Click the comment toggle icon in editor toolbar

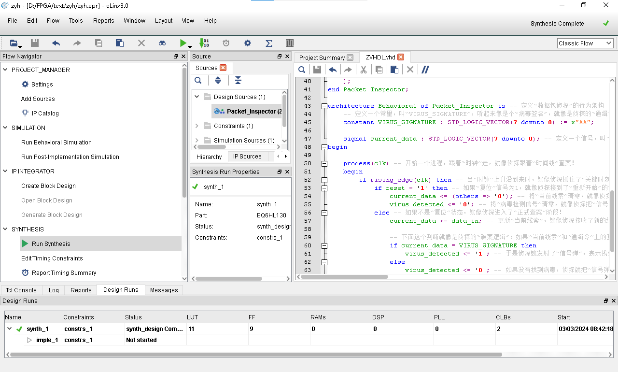(425, 70)
